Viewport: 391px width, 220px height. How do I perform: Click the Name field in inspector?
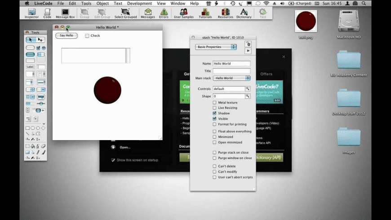[231, 64]
